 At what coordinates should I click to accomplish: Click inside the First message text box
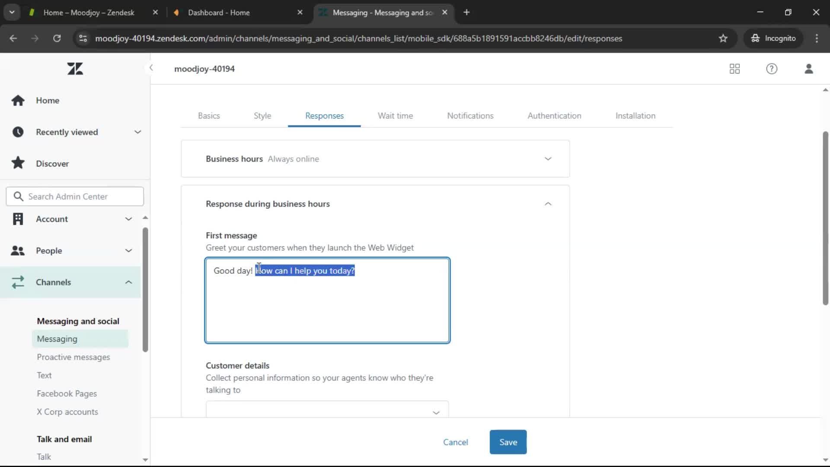pyautogui.click(x=327, y=300)
